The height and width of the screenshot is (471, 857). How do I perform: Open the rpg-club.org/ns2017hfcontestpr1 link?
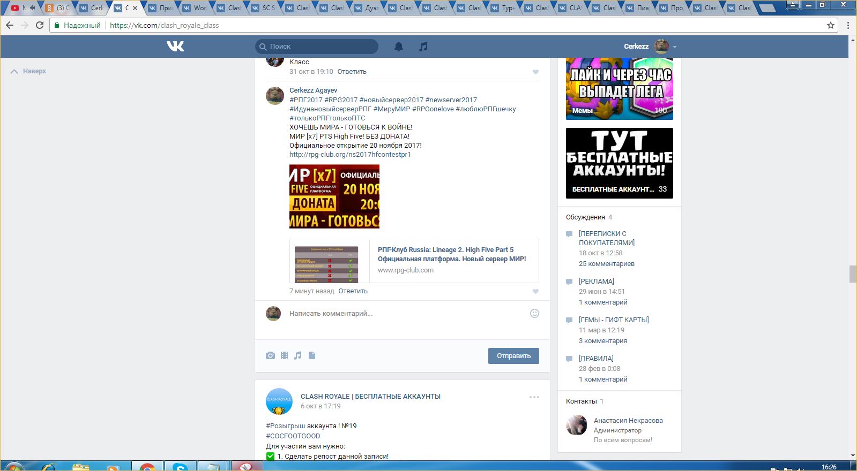pyautogui.click(x=350, y=155)
